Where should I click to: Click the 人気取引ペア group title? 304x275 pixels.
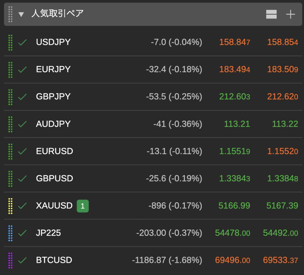tap(58, 14)
